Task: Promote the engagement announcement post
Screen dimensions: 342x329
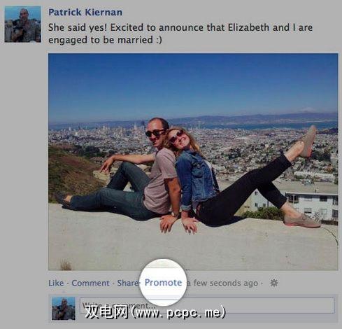Action: [163, 283]
